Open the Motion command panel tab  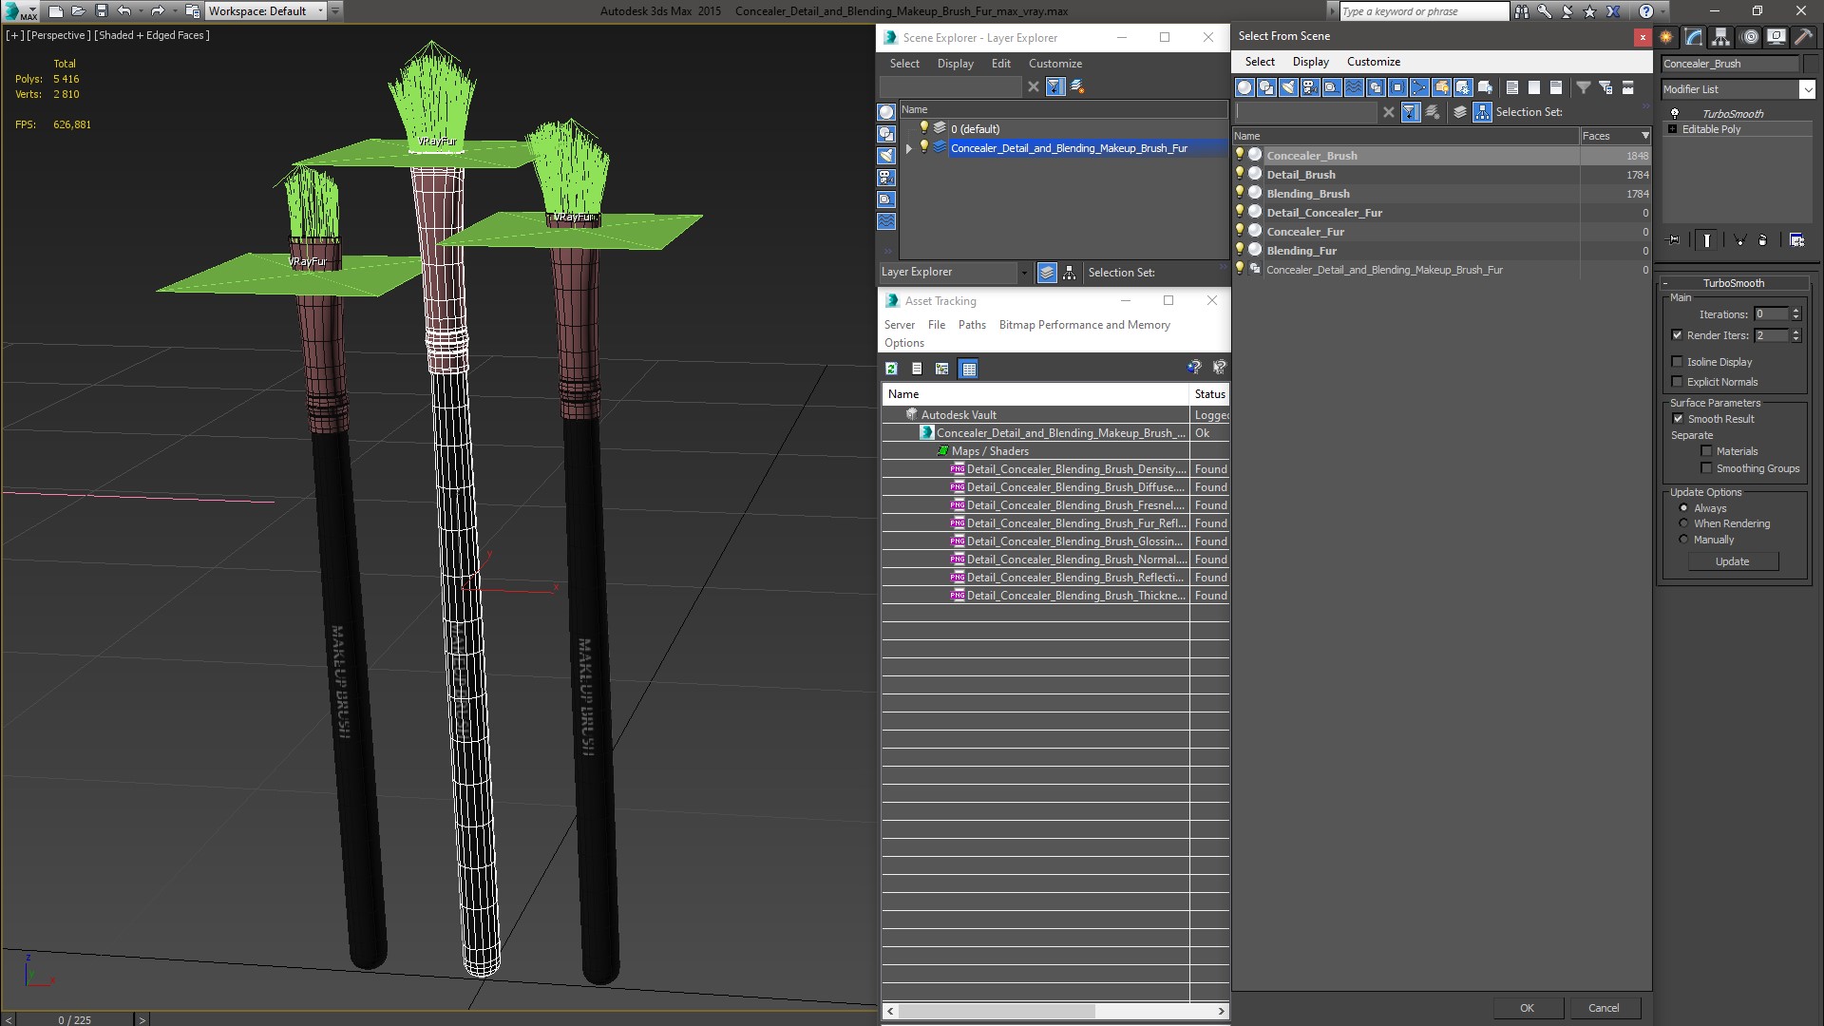(1749, 37)
